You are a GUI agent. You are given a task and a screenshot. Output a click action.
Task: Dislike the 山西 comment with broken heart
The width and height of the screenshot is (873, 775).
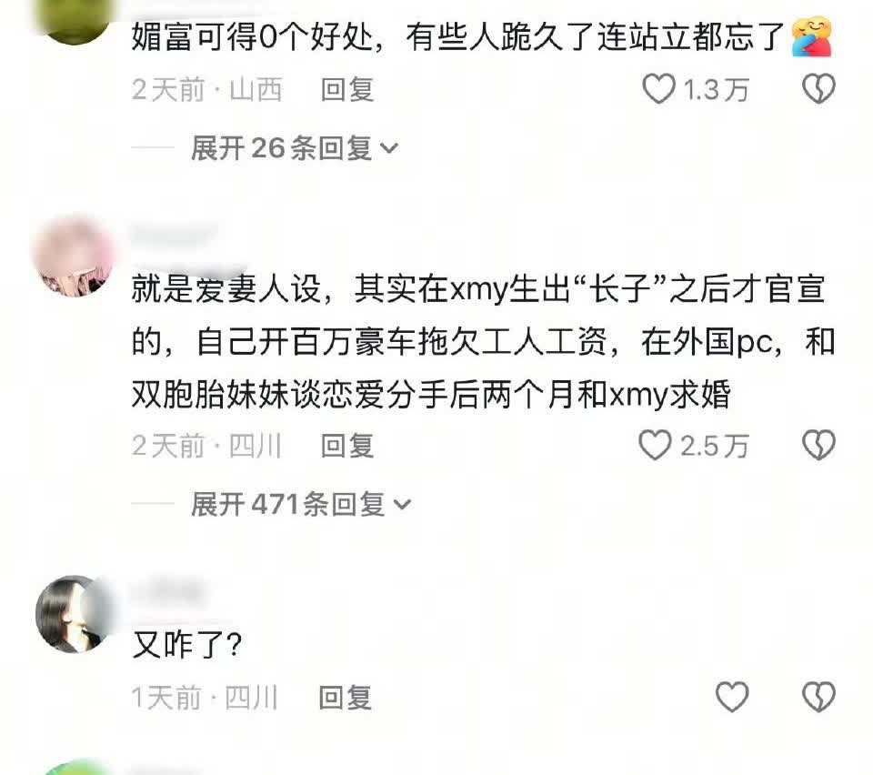coord(818,89)
